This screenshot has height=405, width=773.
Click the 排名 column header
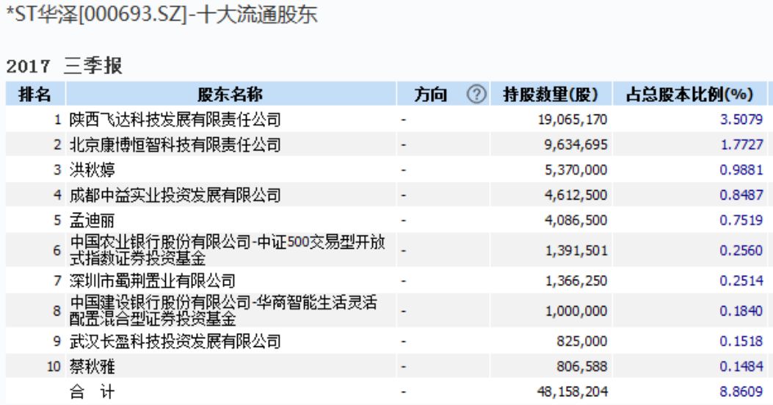[35, 94]
